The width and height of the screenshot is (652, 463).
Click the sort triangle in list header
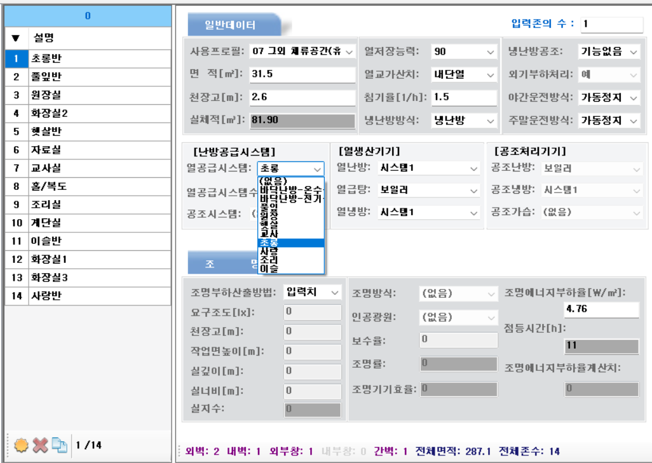pyautogui.click(x=16, y=39)
